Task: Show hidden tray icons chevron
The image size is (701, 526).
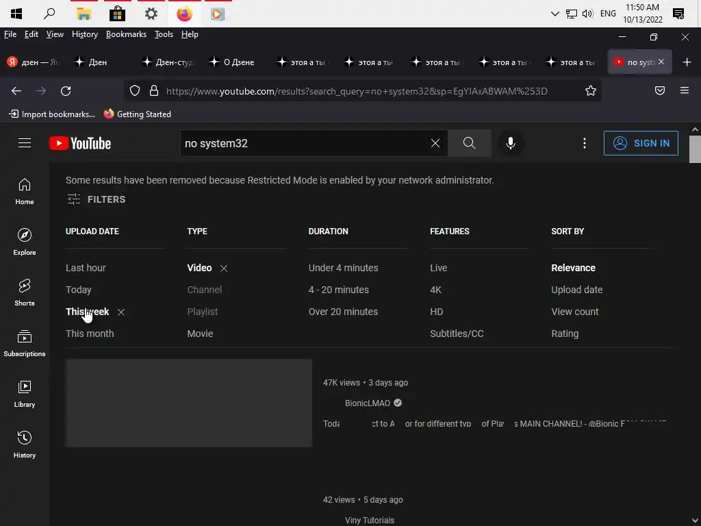Action: tap(555, 14)
